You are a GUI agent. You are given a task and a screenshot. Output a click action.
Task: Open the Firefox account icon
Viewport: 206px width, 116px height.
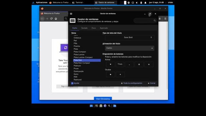click(160, 19)
